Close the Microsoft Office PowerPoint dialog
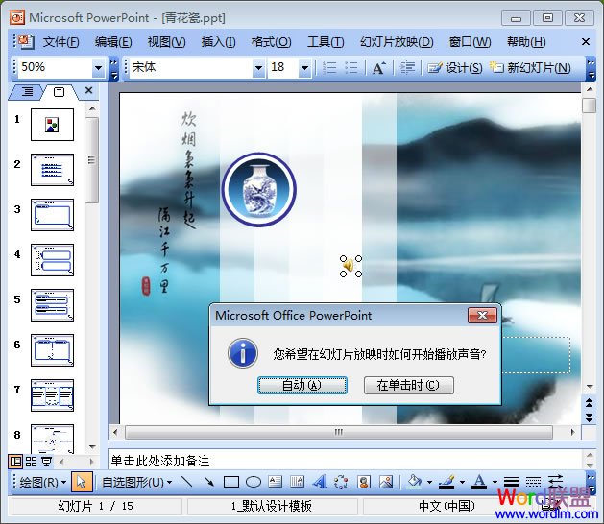The height and width of the screenshot is (524, 604). (x=482, y=316)
